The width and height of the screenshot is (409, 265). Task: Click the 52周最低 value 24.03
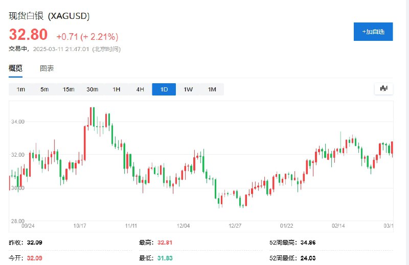(308, 258)
